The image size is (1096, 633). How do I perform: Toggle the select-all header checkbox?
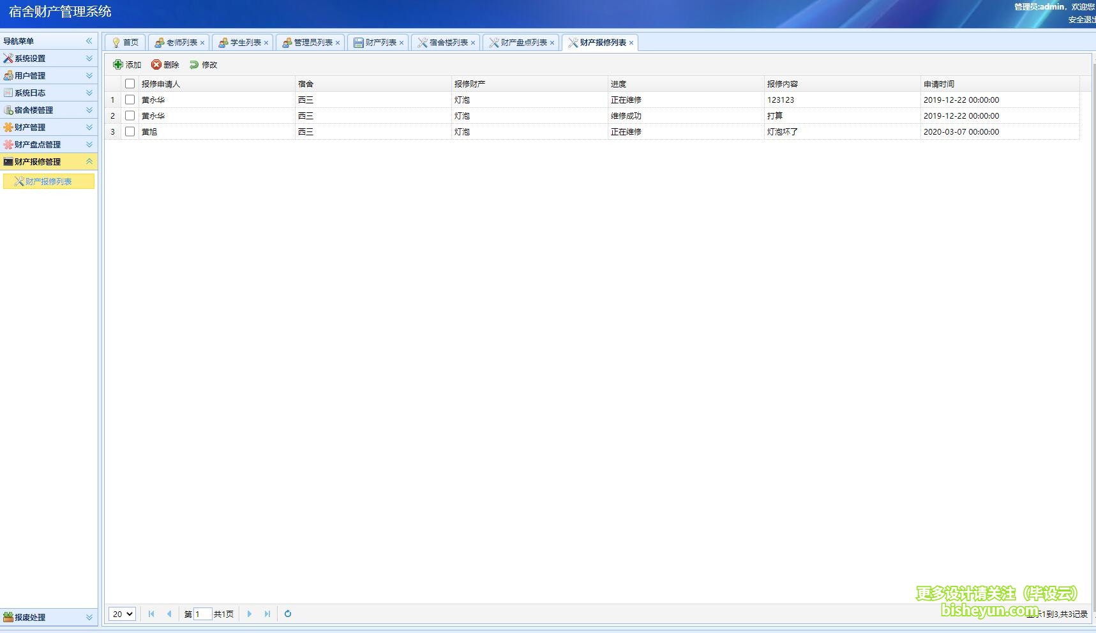coord(130,84)
